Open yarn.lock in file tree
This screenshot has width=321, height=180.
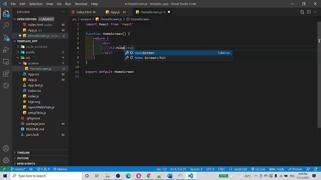point(32,134)
